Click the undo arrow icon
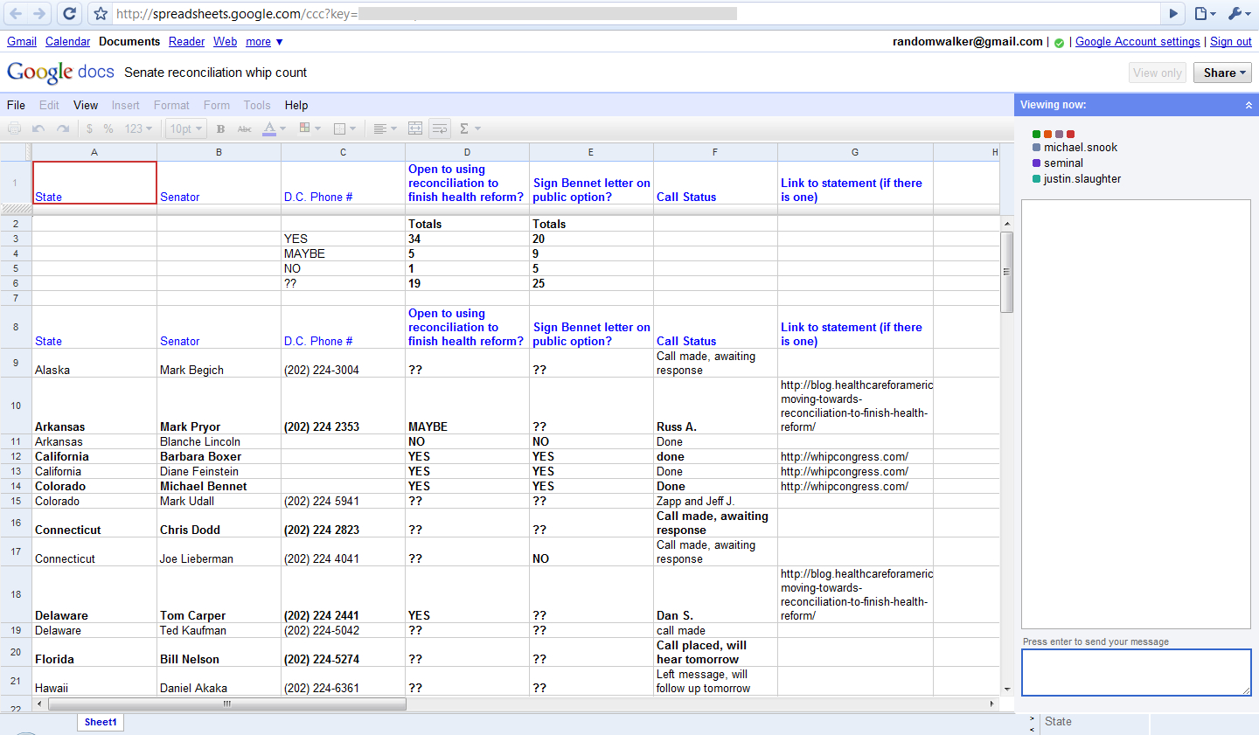The height and width of the screenshot is (735, 1259). point(38,128)
